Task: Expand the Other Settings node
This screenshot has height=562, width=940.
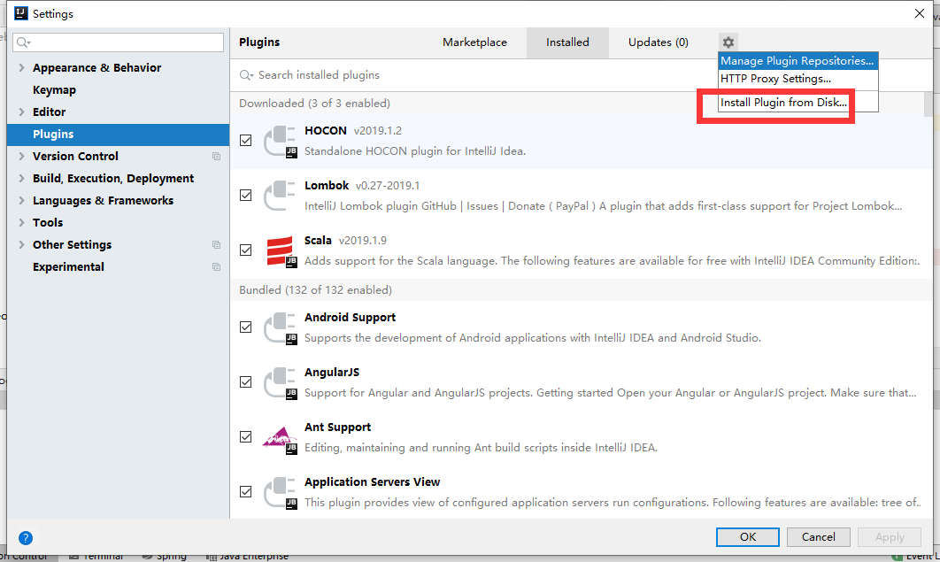Action: (21, 245)
